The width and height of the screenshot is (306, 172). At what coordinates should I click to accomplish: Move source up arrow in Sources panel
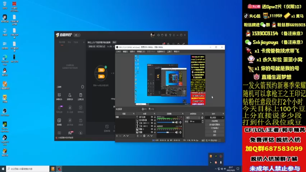pos(148,136)
